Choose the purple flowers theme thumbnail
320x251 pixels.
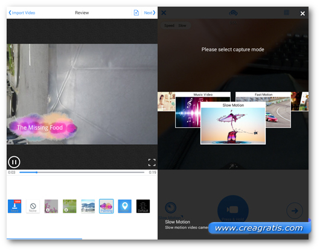pos(51,206)
